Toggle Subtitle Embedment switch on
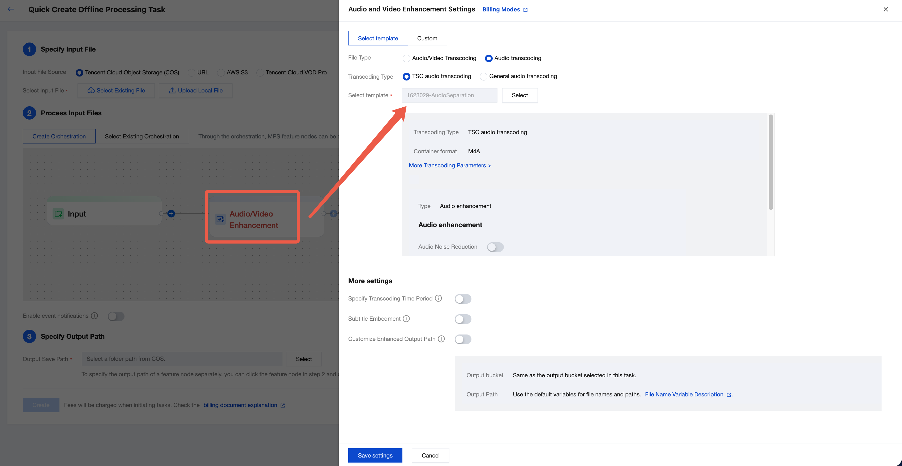This screenshot has width=902, height=466. tap(463, 319)
